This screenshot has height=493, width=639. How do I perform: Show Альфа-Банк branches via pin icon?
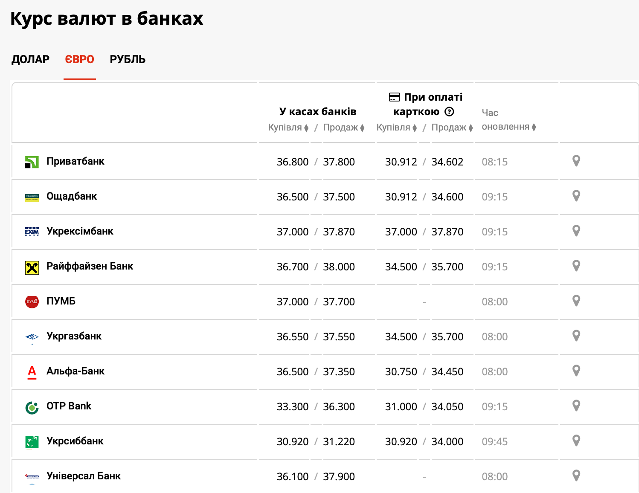click(x=576, y=371)
